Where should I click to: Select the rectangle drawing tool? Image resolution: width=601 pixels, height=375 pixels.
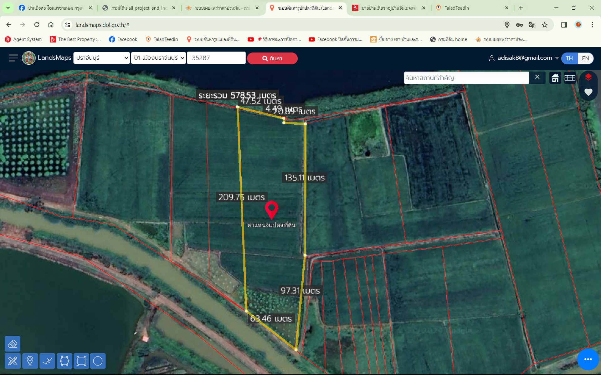(x=81, y=361)
